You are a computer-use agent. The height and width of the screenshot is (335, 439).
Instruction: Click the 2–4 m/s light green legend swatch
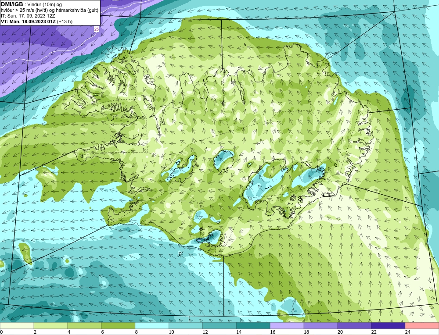click(50, 326)
